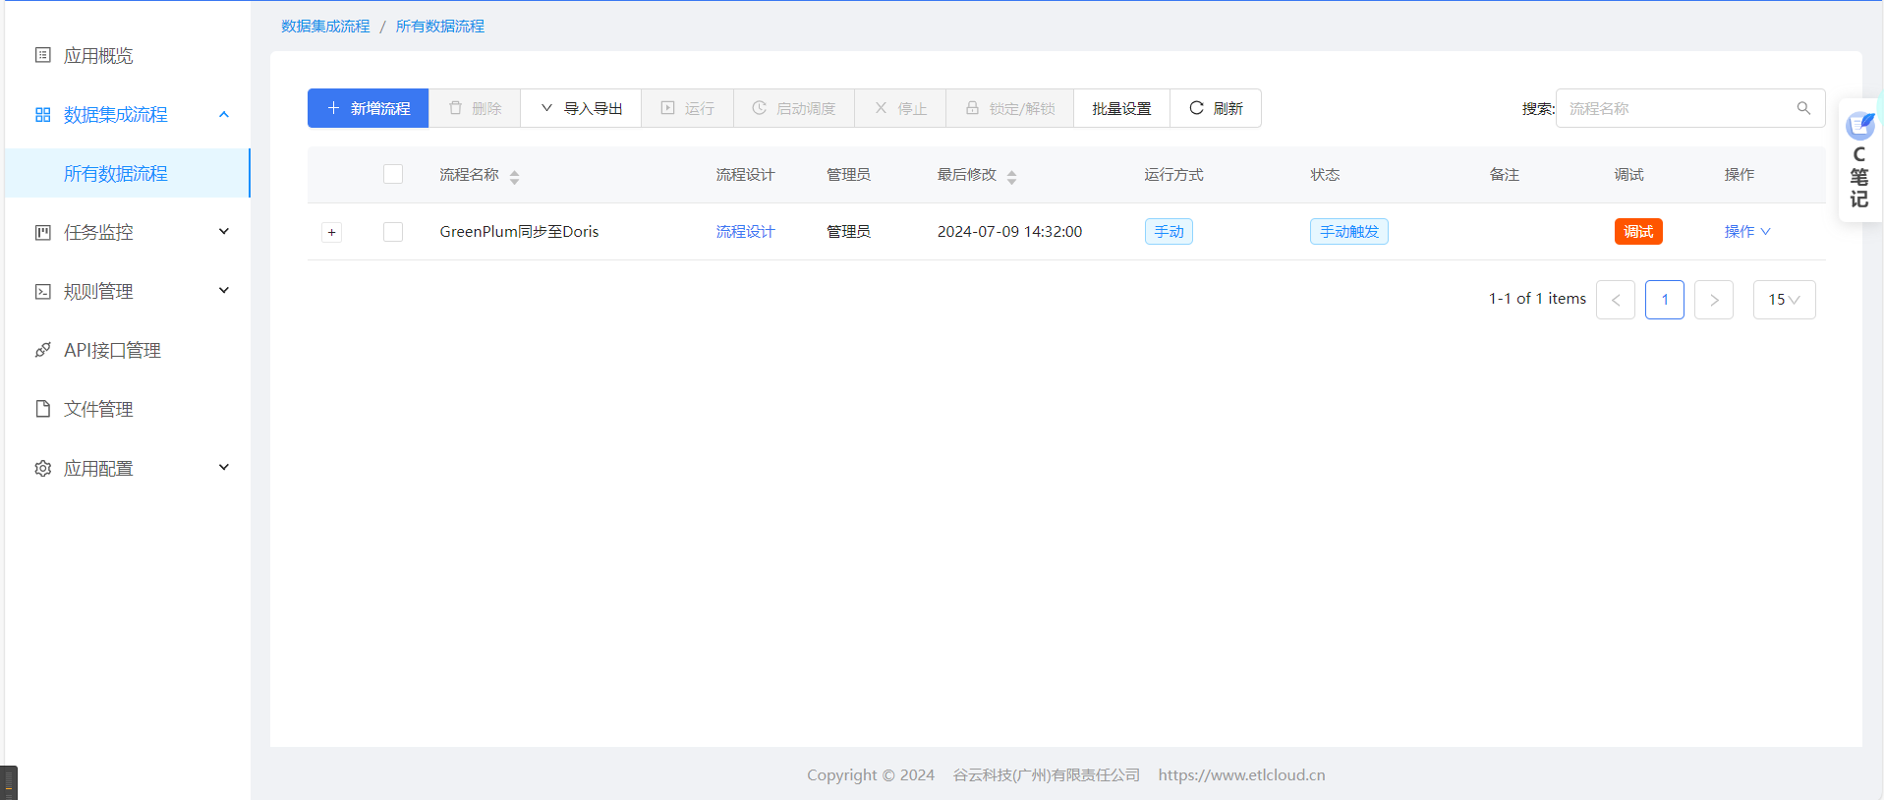Click the 应用概览 sidebar icon

click(x=43, y=55)
